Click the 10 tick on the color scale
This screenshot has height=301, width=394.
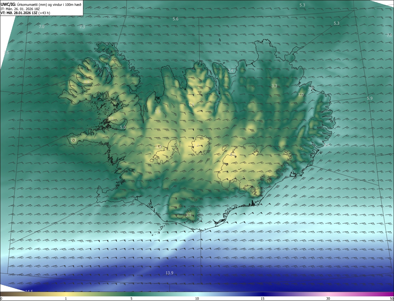[197, 299]
